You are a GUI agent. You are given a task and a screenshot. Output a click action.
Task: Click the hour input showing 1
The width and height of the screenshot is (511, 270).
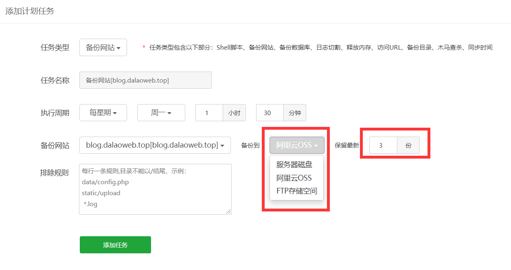209,113
